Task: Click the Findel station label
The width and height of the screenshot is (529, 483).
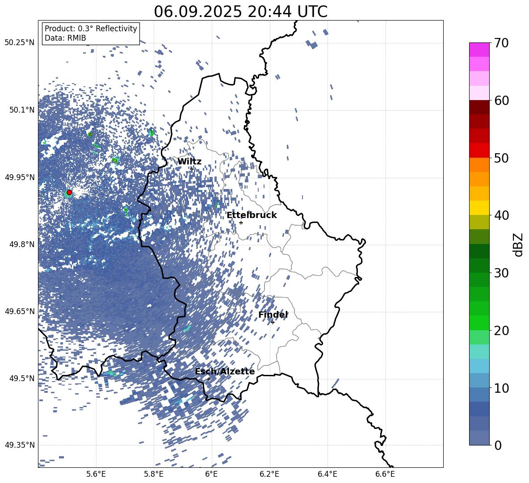Action: (273, 315)
